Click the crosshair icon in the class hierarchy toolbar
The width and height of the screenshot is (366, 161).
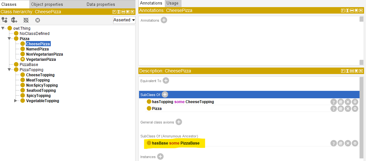pyautogui.click(x=38, y=20)
